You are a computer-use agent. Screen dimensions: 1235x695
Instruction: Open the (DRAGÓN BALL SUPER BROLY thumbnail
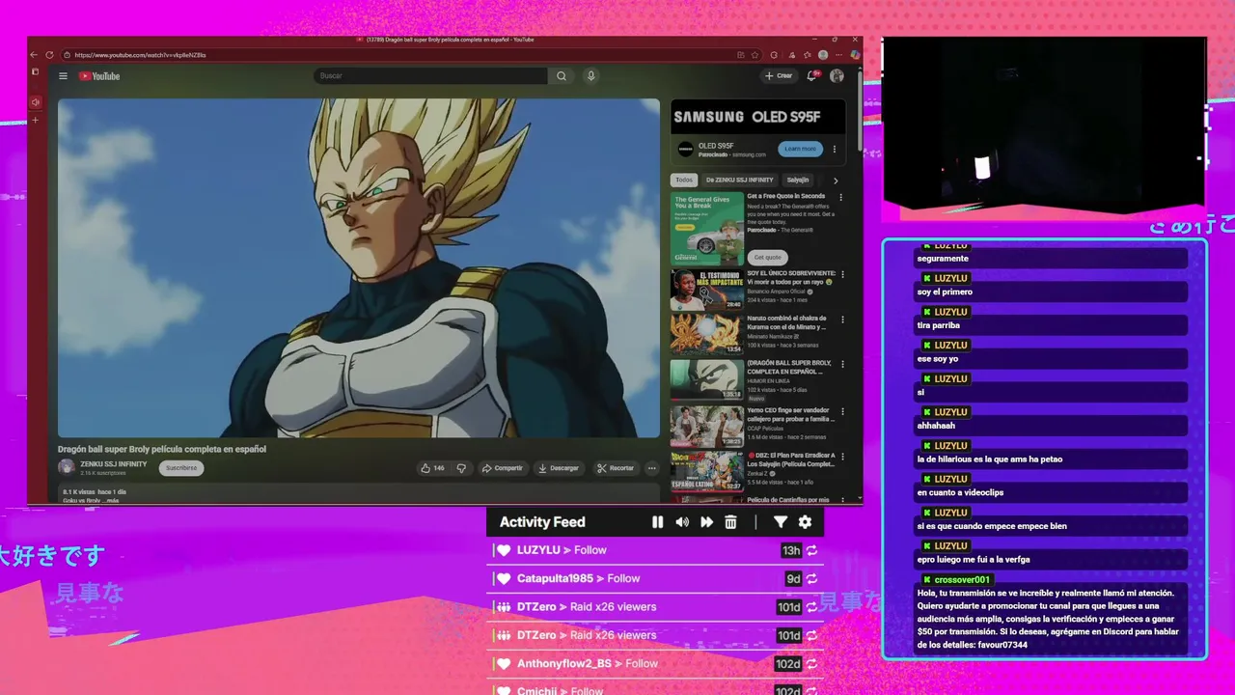pos(707,380)
